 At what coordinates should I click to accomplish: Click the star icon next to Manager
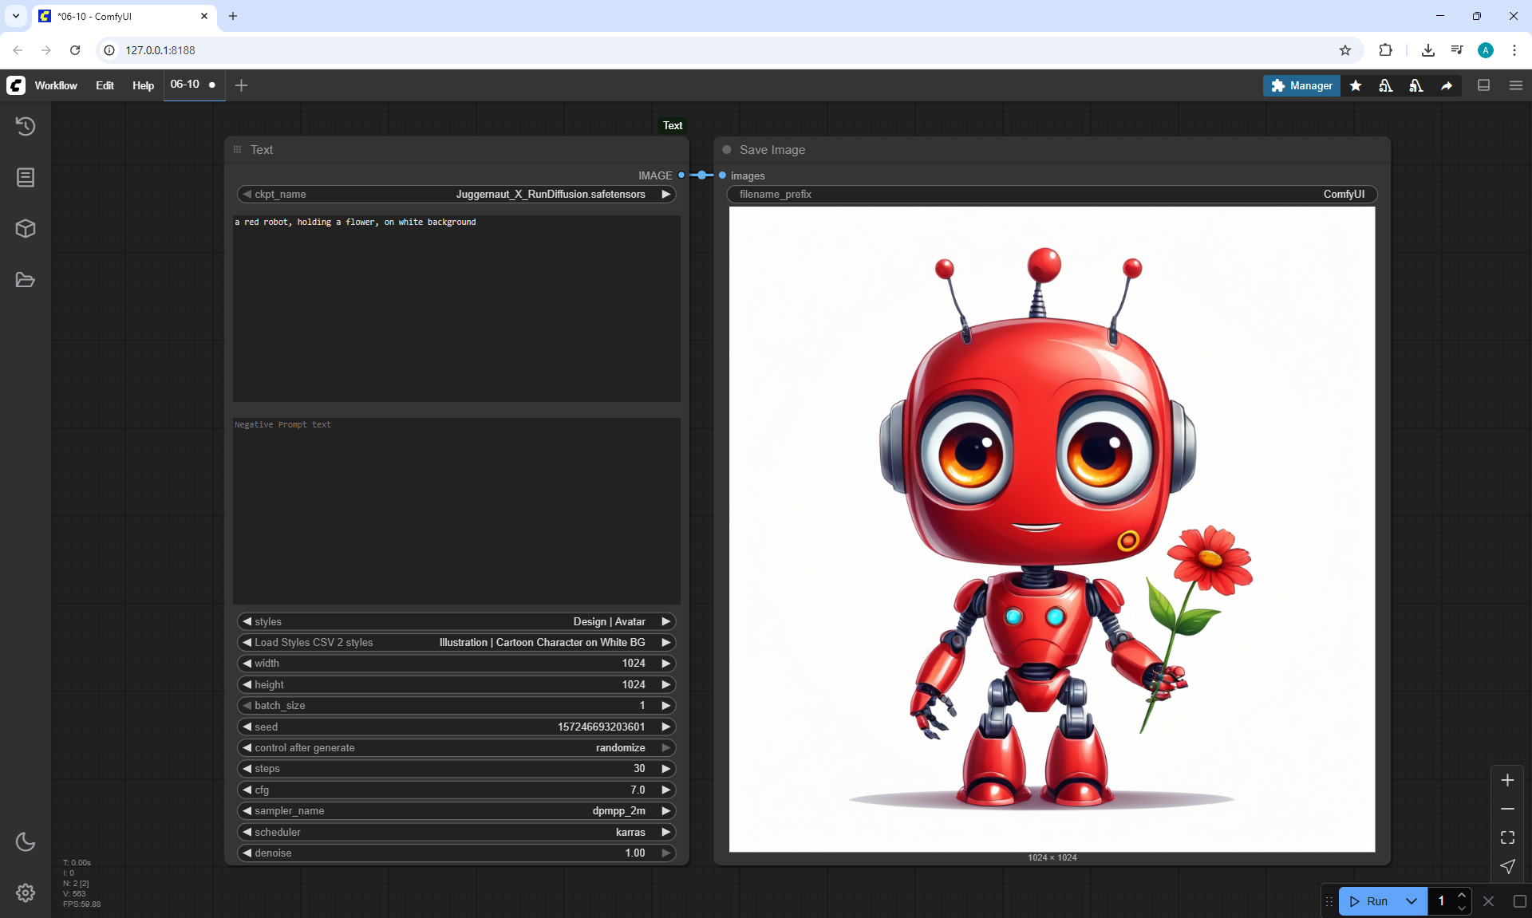point(1356,85)
